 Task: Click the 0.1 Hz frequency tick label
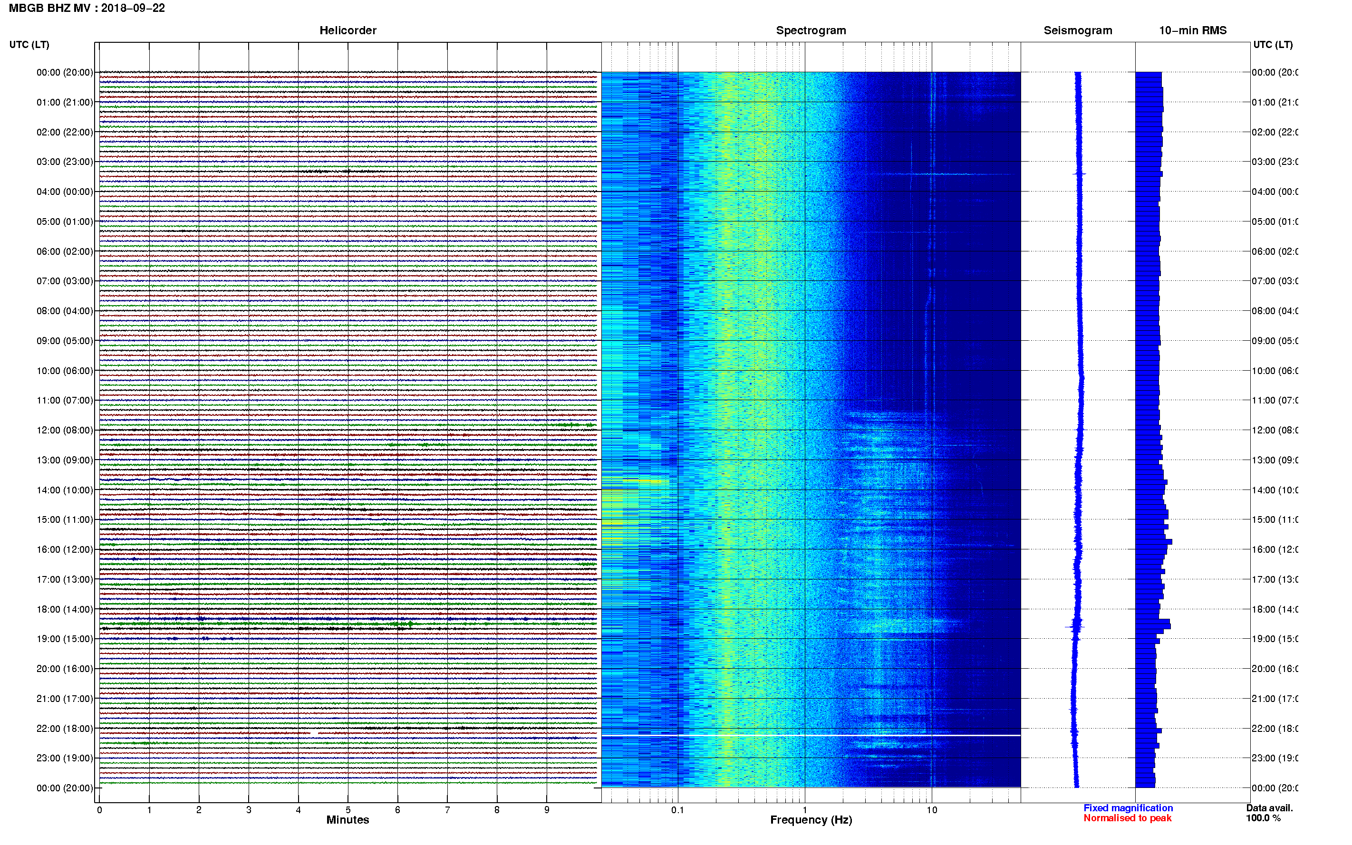tap(677, 810)
